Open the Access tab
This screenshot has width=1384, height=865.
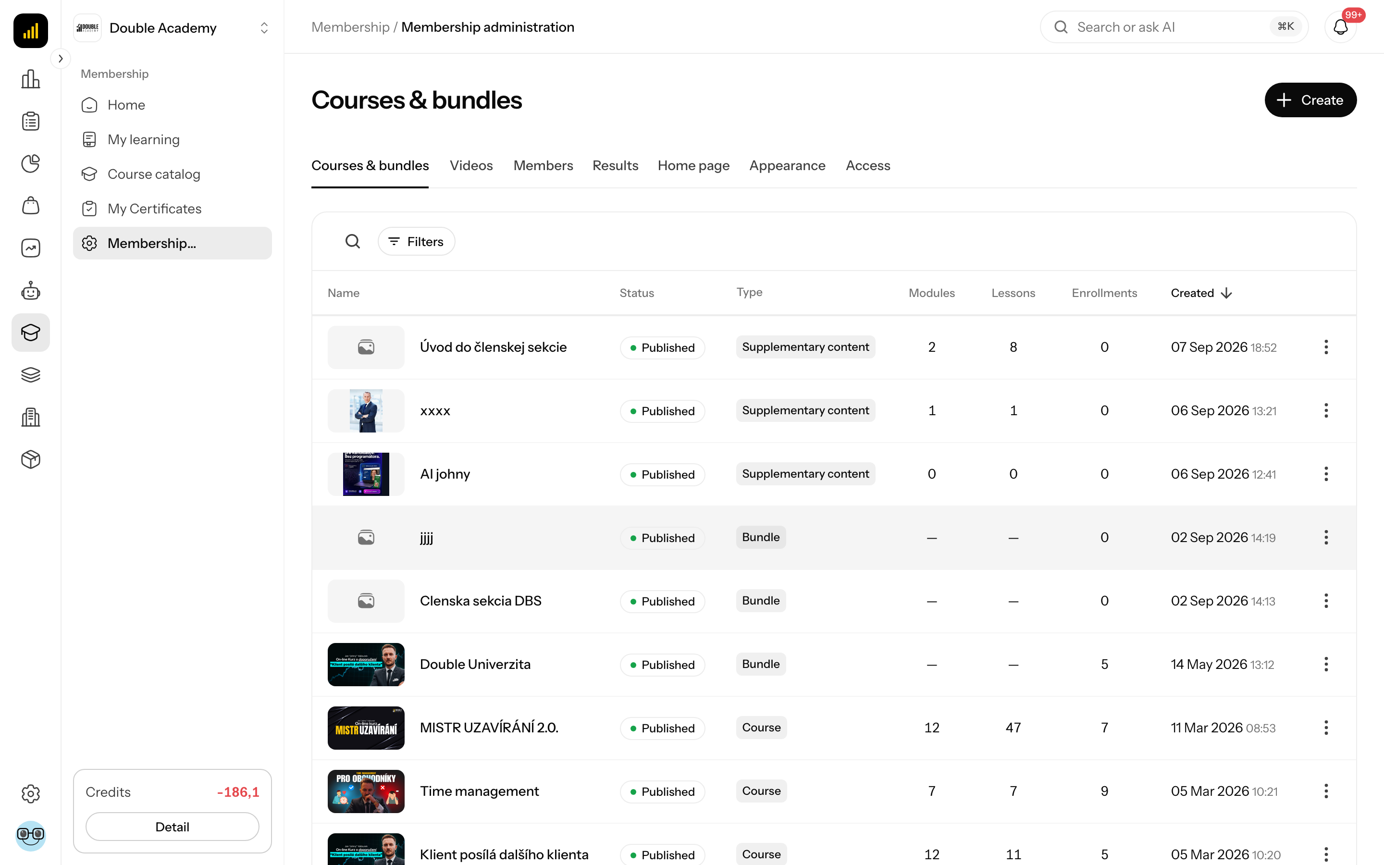pyautogui.click(x=867, y=165)
